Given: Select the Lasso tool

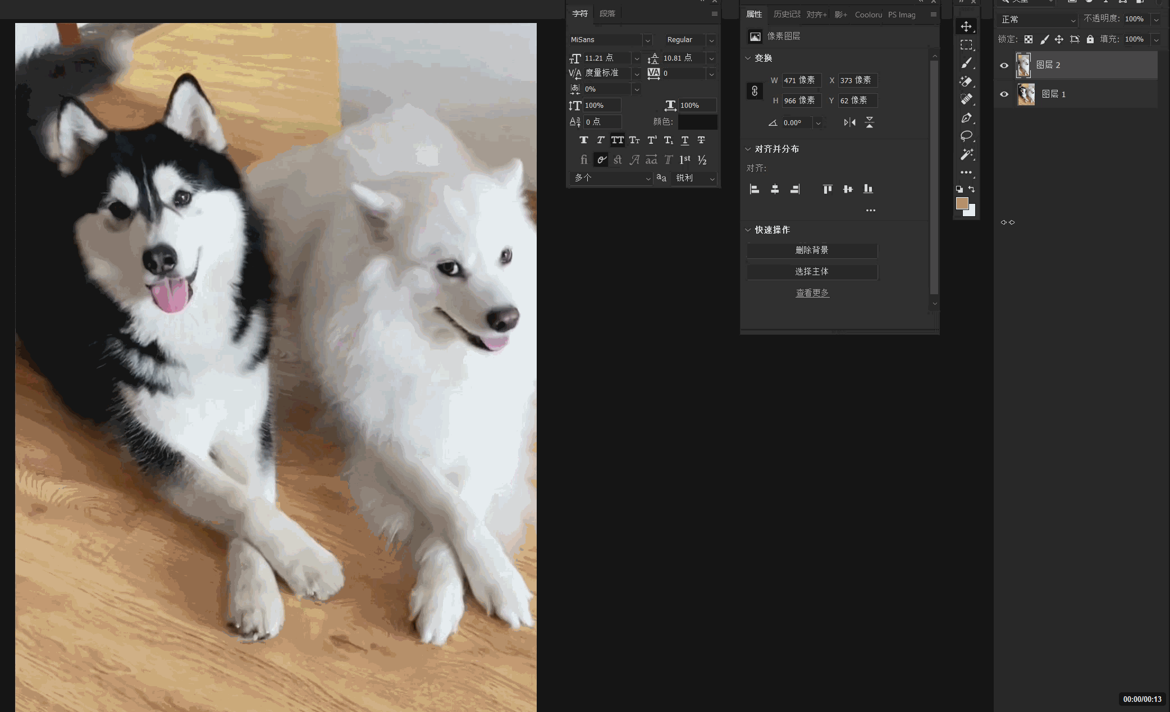Looking at the screenshot, I should point(966,136).
